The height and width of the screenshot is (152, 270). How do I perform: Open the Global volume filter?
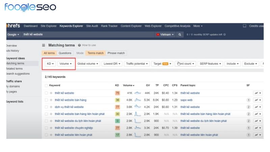[x=88, y=64]
